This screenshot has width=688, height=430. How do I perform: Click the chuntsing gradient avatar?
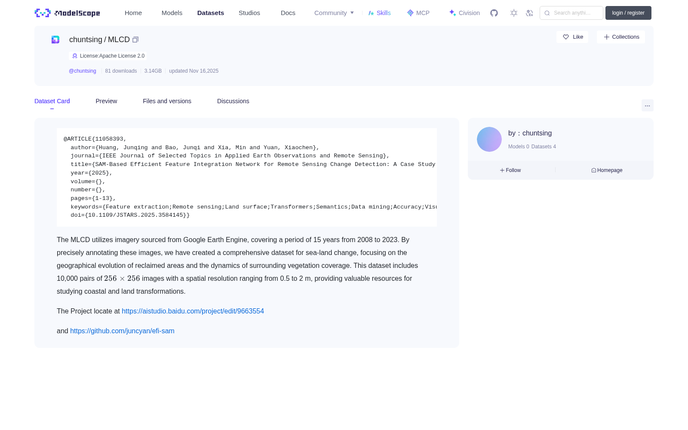489,139
